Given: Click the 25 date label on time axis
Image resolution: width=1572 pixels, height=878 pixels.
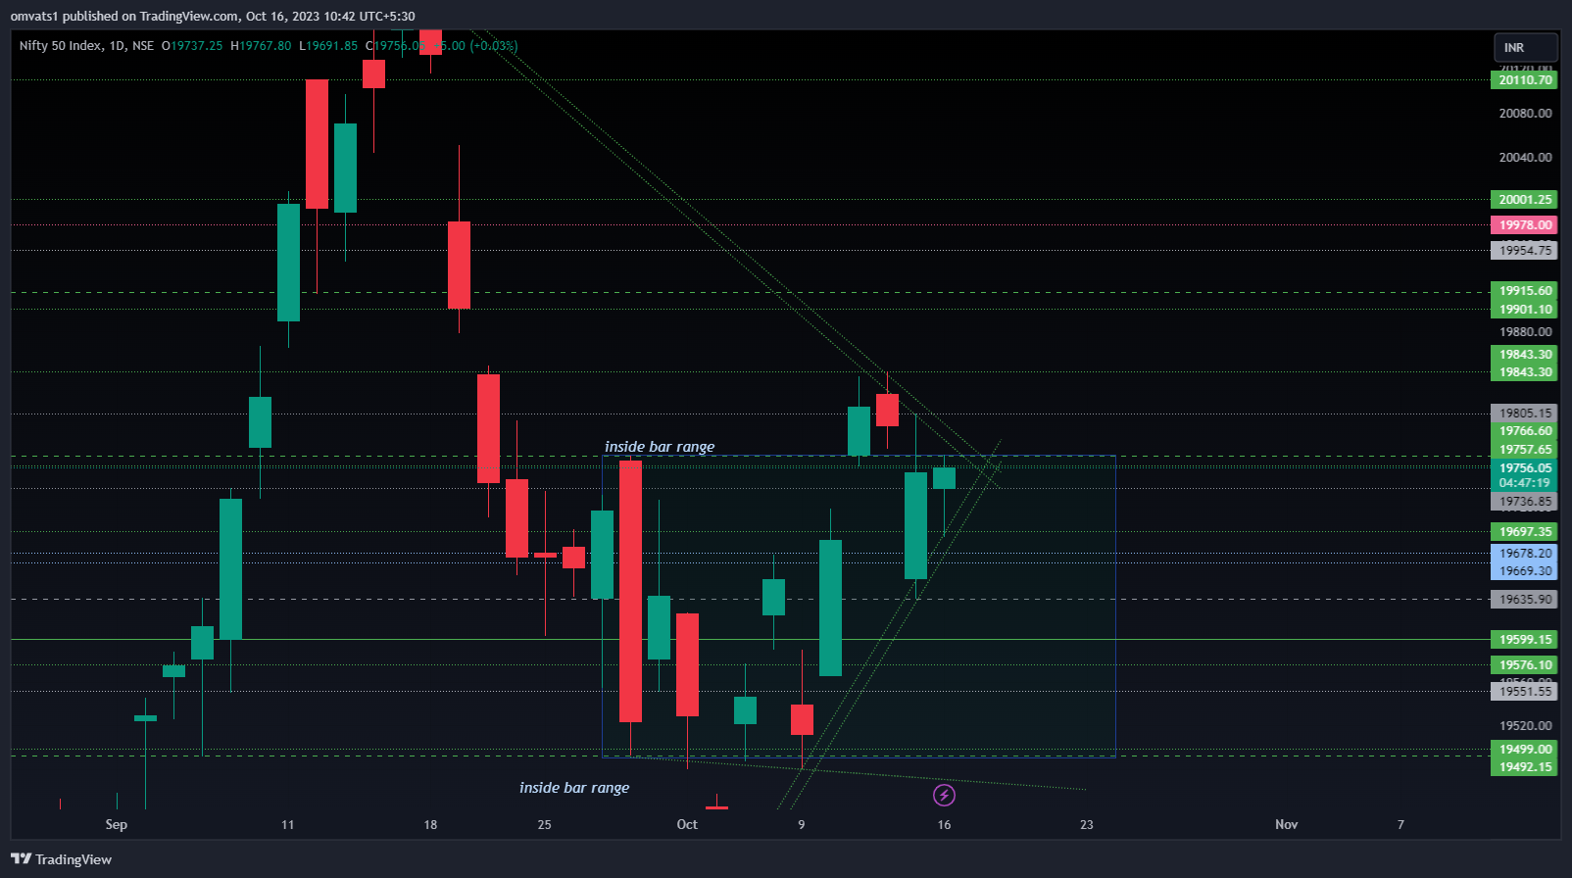Looking at the screenshot, I should click(544, 825).
